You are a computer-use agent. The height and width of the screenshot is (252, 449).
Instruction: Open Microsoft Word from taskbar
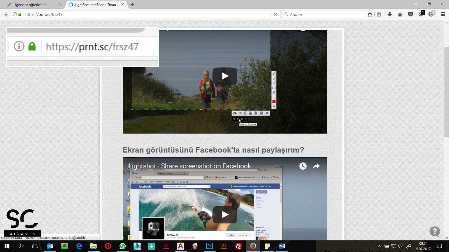coord(282,246)
